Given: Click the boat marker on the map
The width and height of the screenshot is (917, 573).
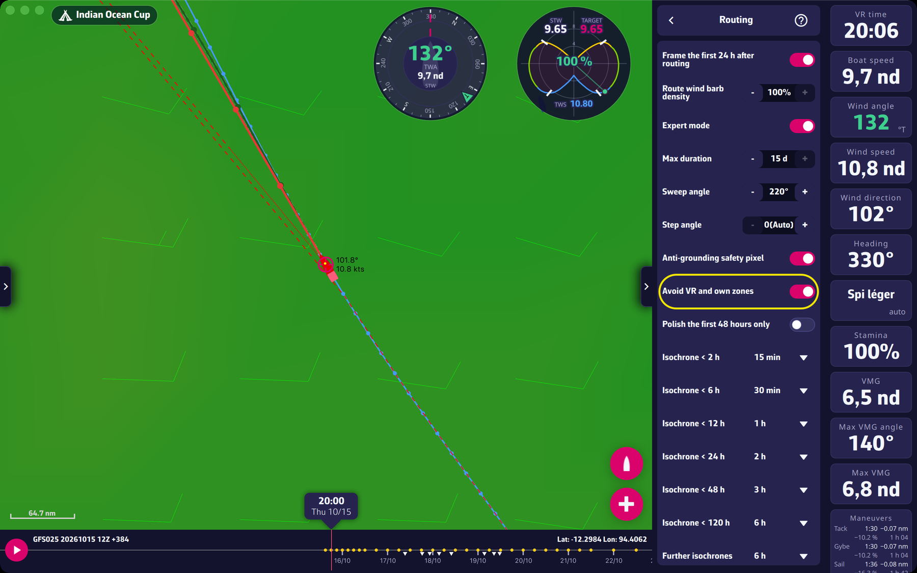Looking at the screenshot, I should point(325,264).
